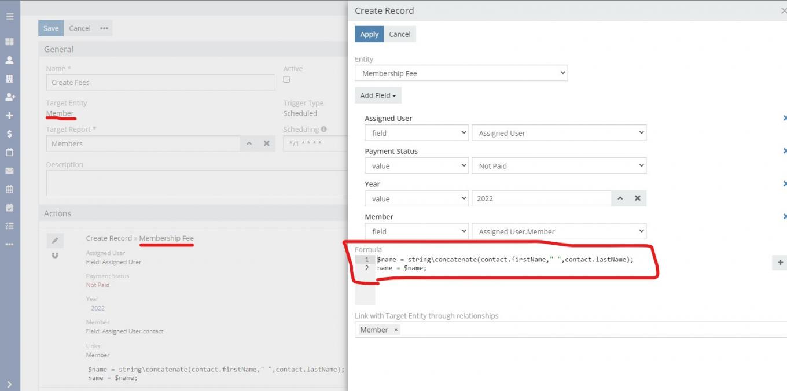This screenshot has height=391, width=787.
Task: Remove the Member tag from relationships link
Action: 396,330
